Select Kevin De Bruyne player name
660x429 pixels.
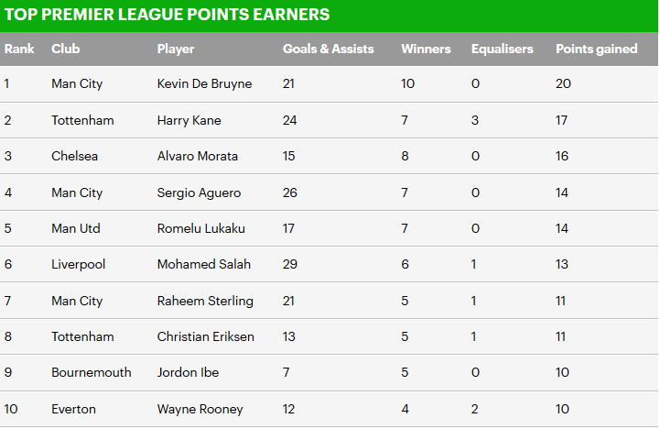coord(204,84)
